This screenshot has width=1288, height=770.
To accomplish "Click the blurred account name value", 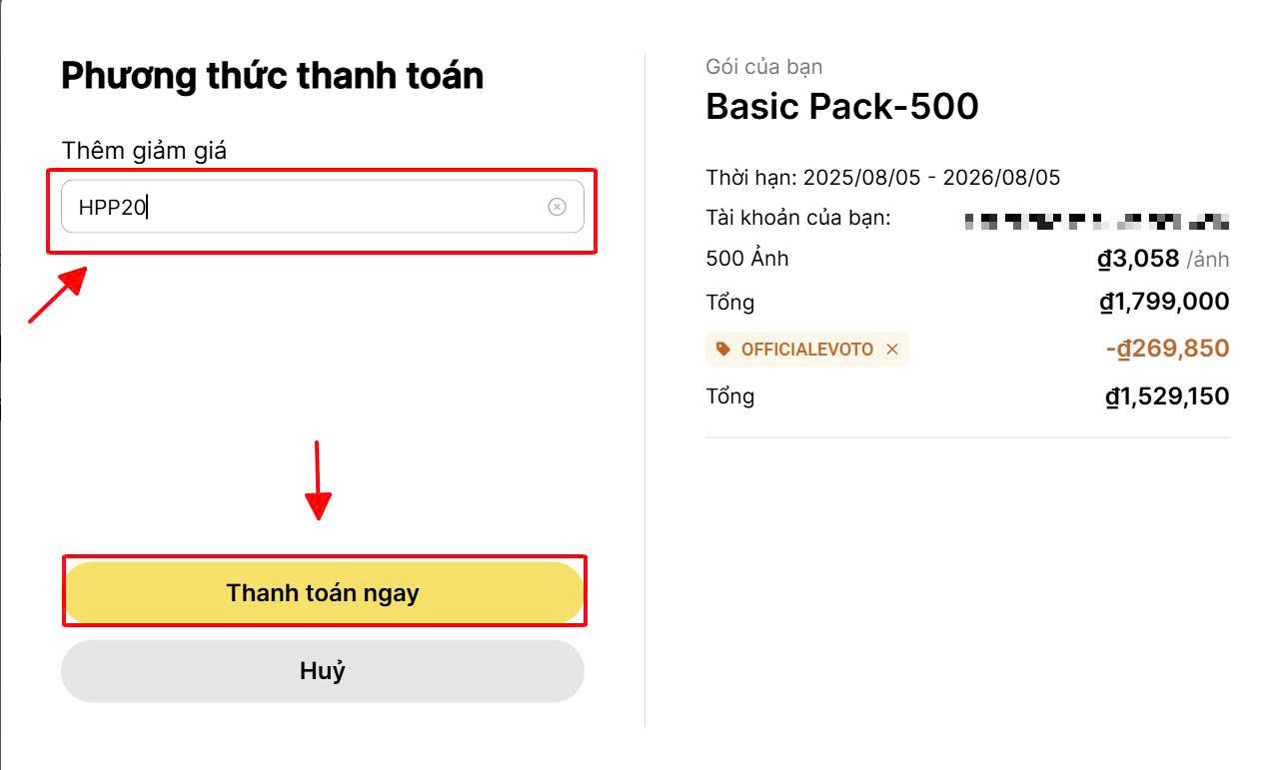I will click(1096, 221).
